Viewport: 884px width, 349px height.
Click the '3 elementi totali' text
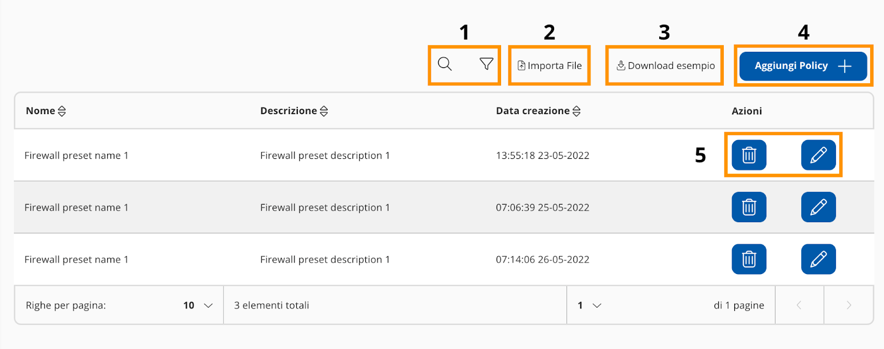[271, 305]
